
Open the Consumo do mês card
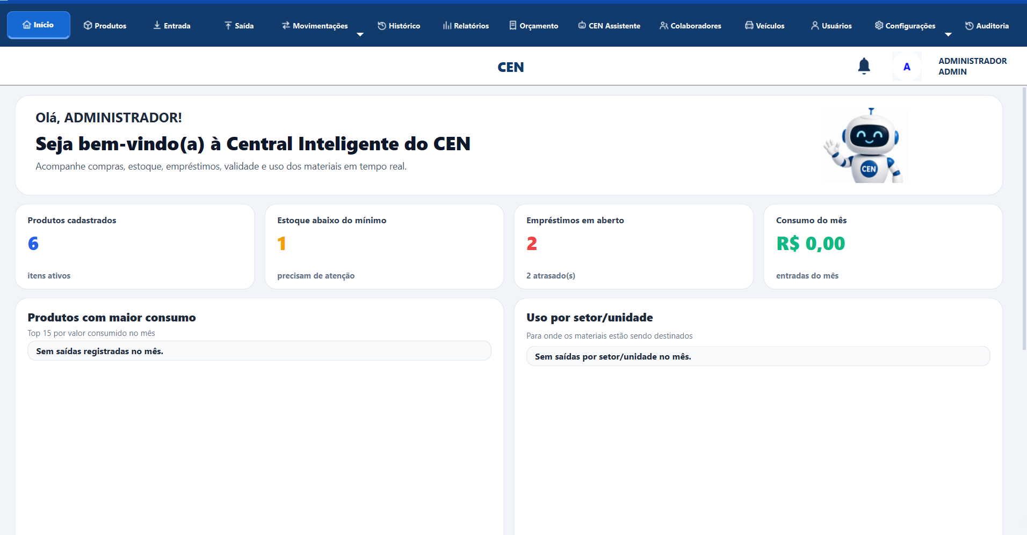[x=883, y=247]
